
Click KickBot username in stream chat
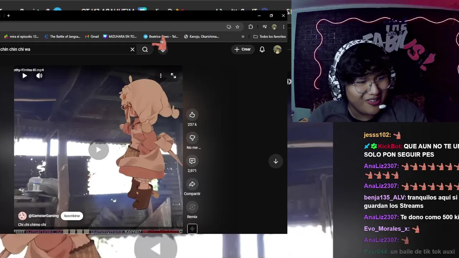[x=390, y=146]
